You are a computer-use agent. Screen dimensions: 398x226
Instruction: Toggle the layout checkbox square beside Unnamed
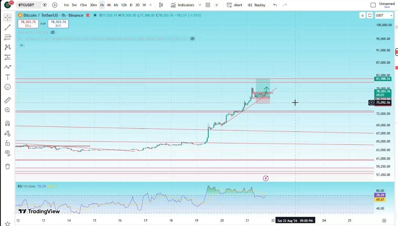[373, 5]
